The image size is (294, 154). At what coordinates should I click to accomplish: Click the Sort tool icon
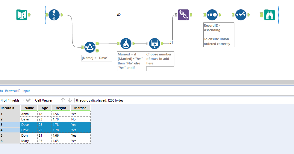(212, 15)
